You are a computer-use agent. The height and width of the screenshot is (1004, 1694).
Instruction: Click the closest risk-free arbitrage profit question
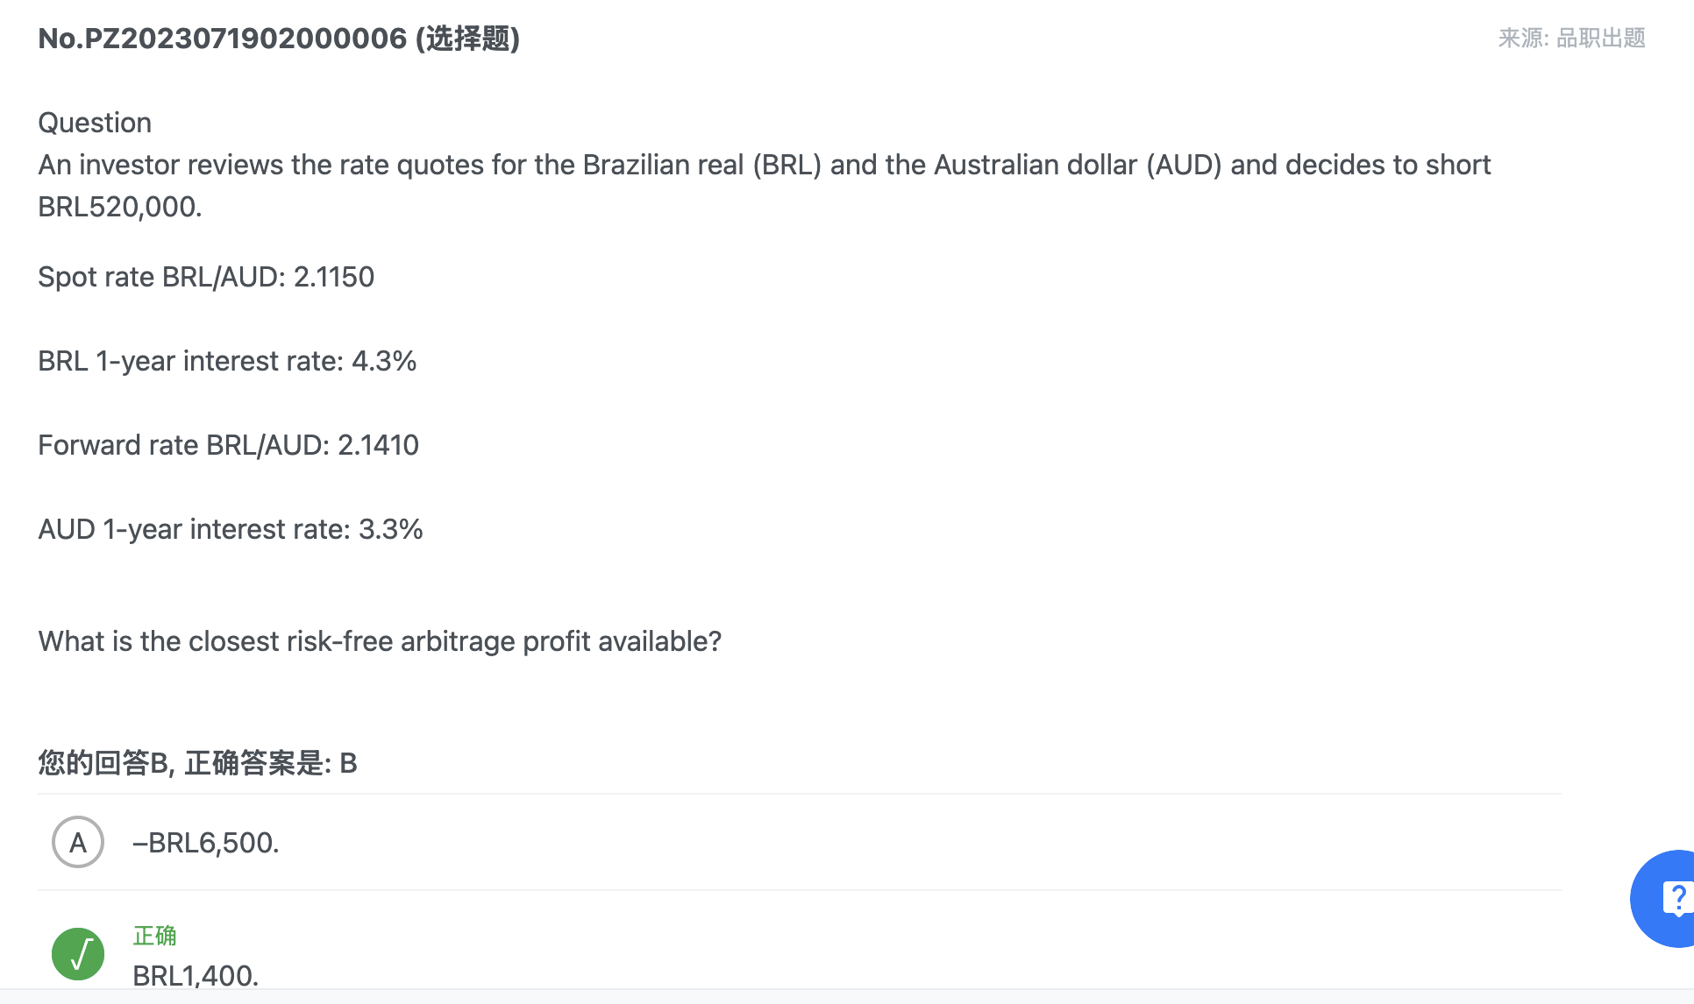[380, 641]
